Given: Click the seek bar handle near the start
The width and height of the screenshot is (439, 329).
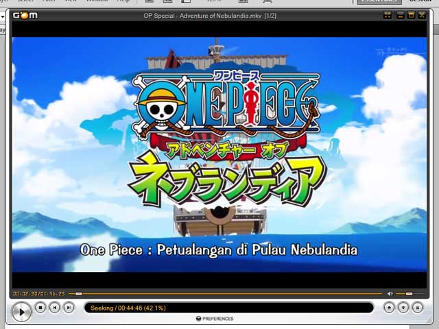Looking at the screenshot, I should pyautogui.click(x=79, y=293).
